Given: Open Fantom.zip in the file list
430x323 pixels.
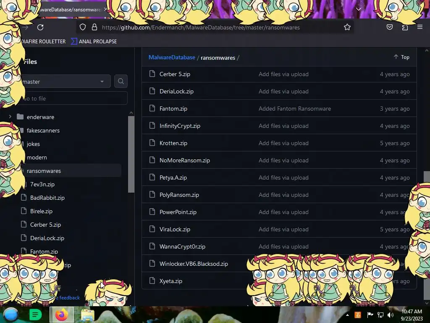Looking at the screenshot, I should pos(173,109).
